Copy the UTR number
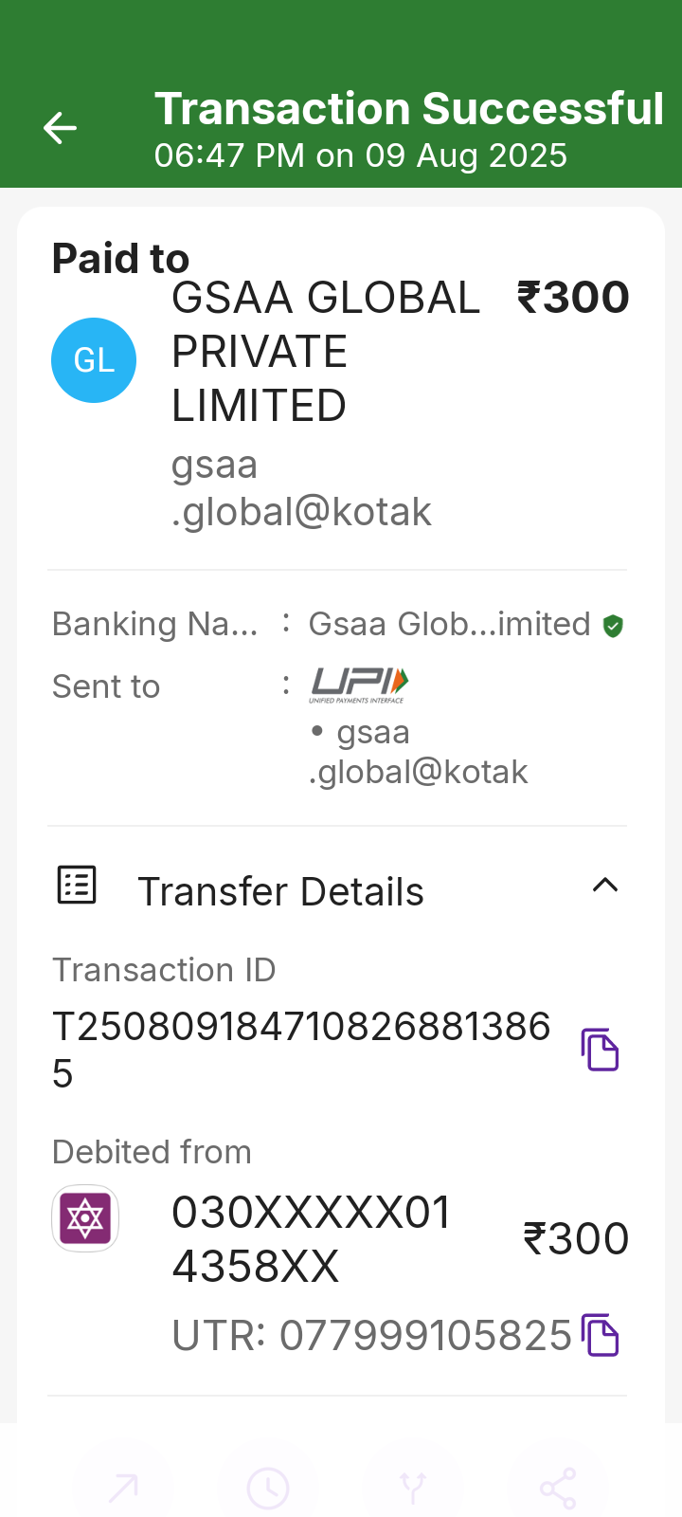Screen dimensions: 682x1517 pyautogui.click(x=600, y=1336)
